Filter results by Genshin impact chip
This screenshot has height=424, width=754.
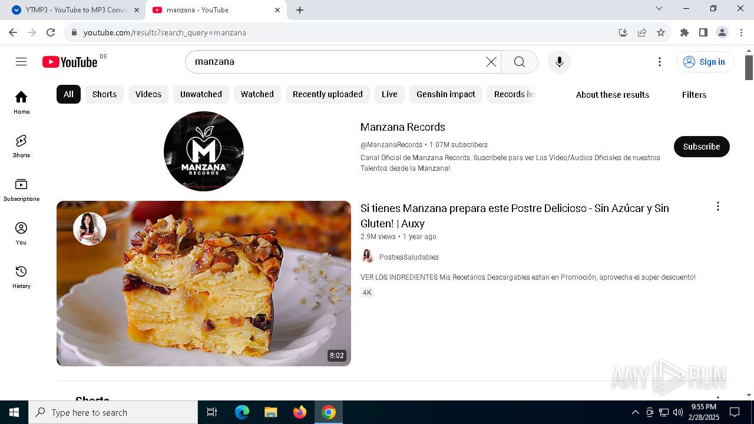click(x=446, y=94)
